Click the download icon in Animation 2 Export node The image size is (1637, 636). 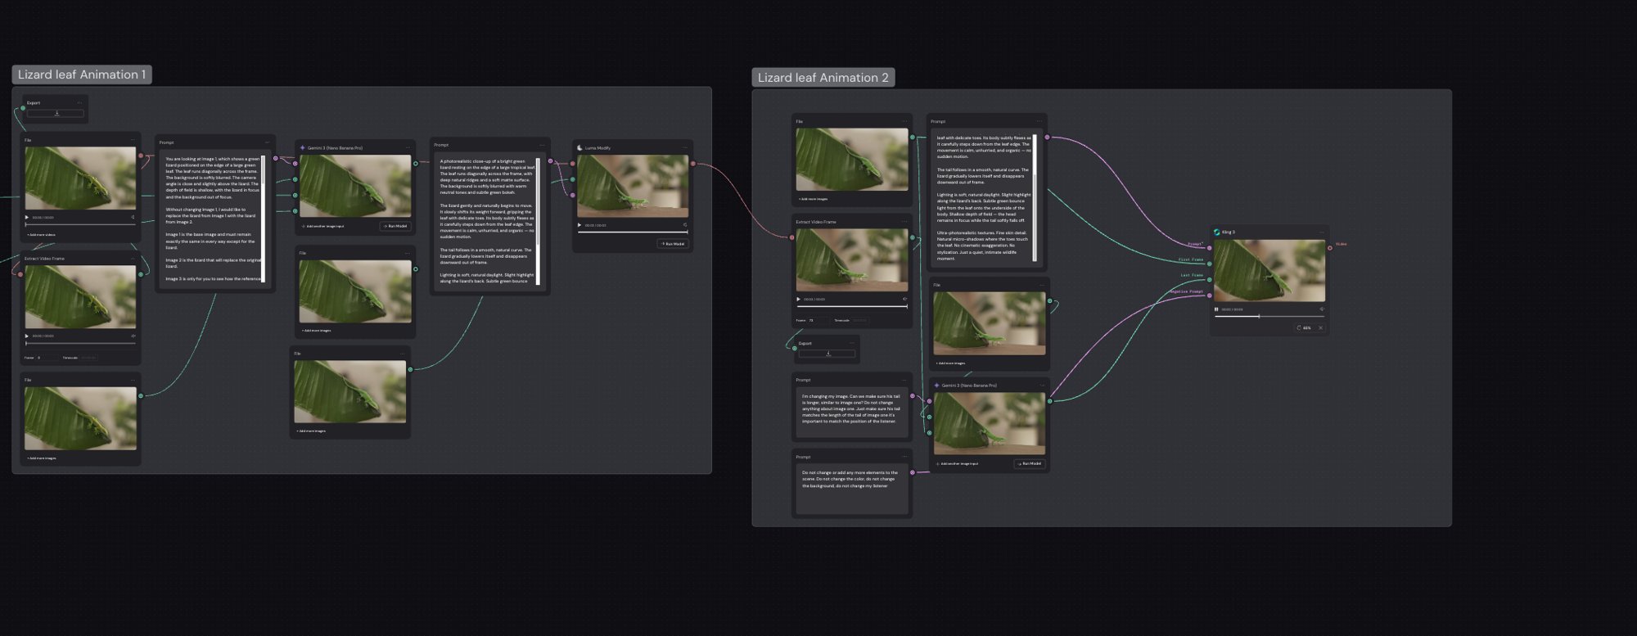(828, 354)
